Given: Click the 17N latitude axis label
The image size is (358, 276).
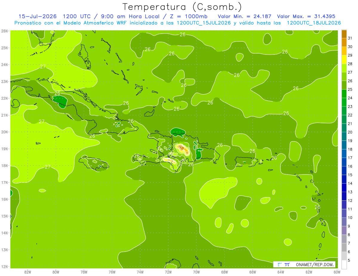Looking at the screenshot, I should [4, 182].
